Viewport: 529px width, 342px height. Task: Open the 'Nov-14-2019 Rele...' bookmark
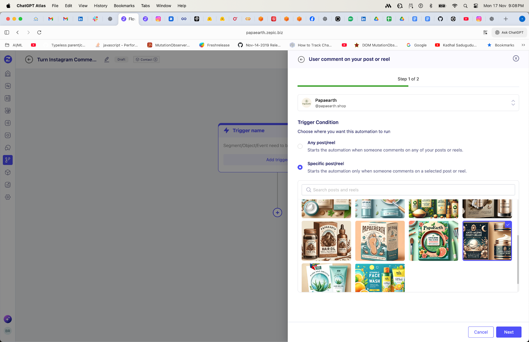click(x=259, y=45)
